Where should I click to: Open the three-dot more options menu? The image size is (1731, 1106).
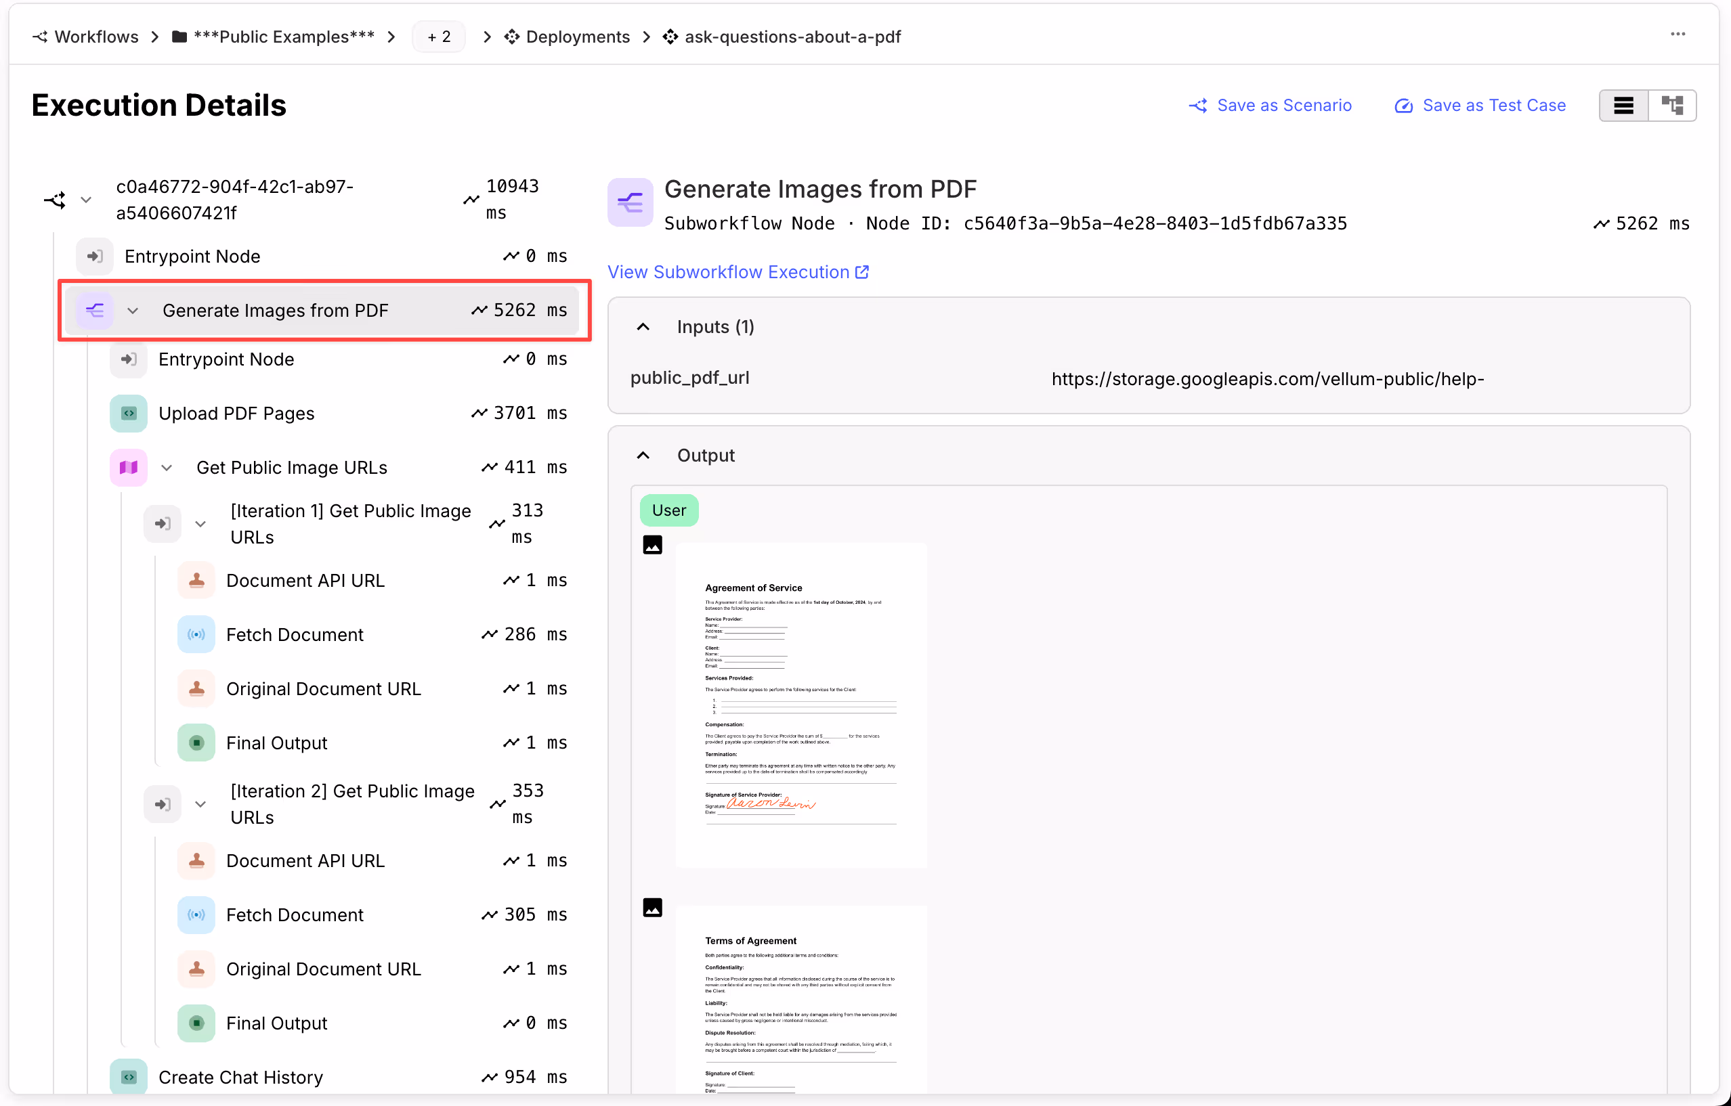tap(1677, 35)
